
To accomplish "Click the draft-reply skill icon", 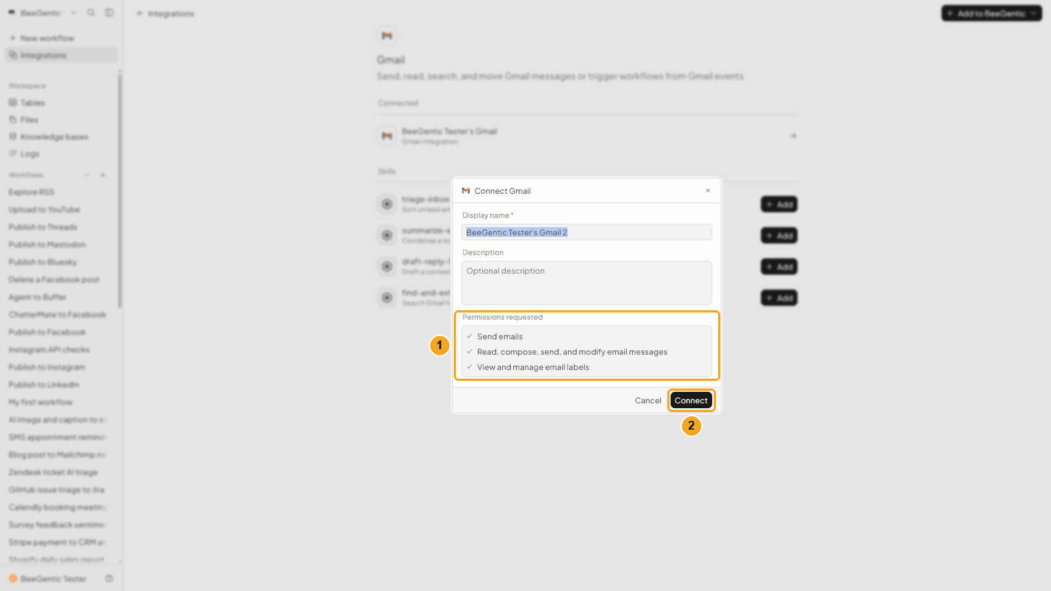I will pos(387,266).
